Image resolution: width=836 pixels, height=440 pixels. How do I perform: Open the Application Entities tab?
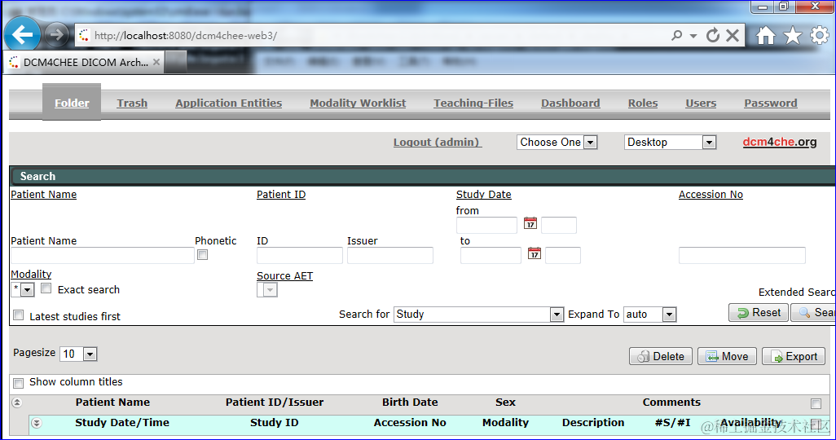click(x=229, y=103)
